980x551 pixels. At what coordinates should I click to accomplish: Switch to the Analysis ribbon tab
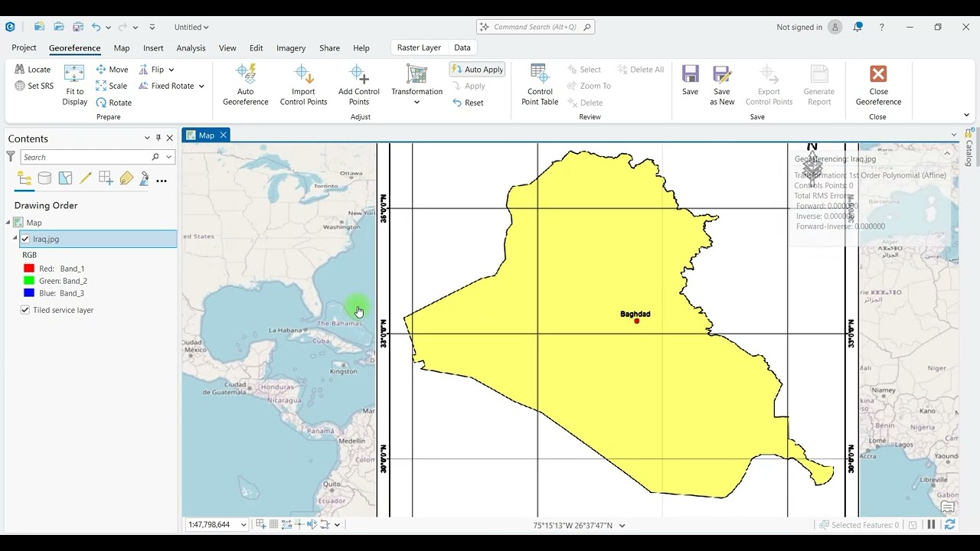click(191, 47)
